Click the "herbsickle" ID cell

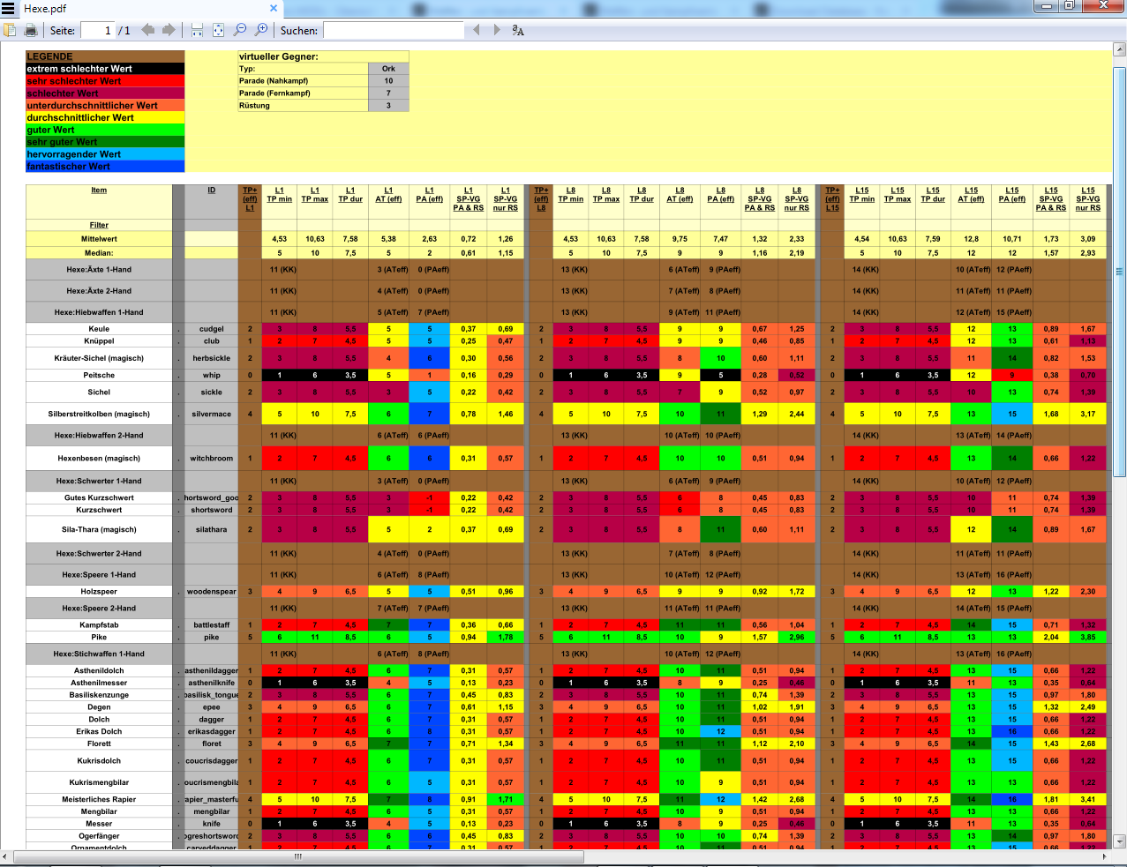212,358
